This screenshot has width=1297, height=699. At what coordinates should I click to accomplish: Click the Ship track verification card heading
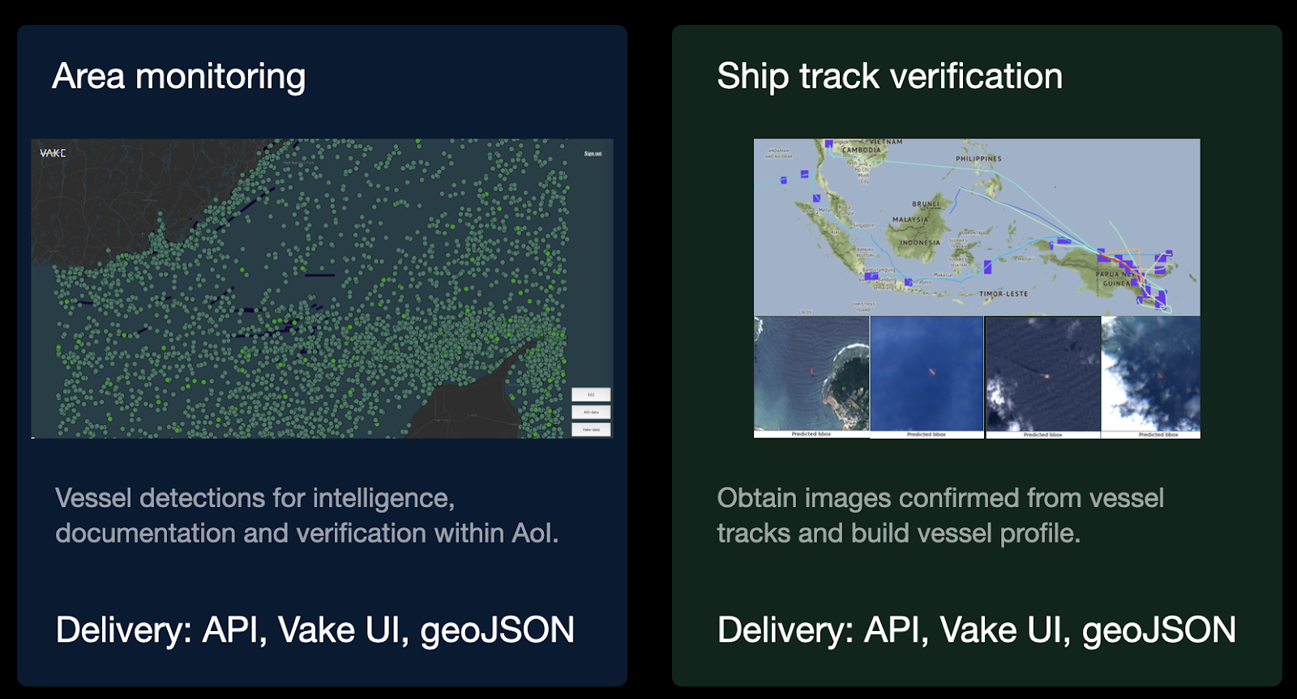click(889, 77)
